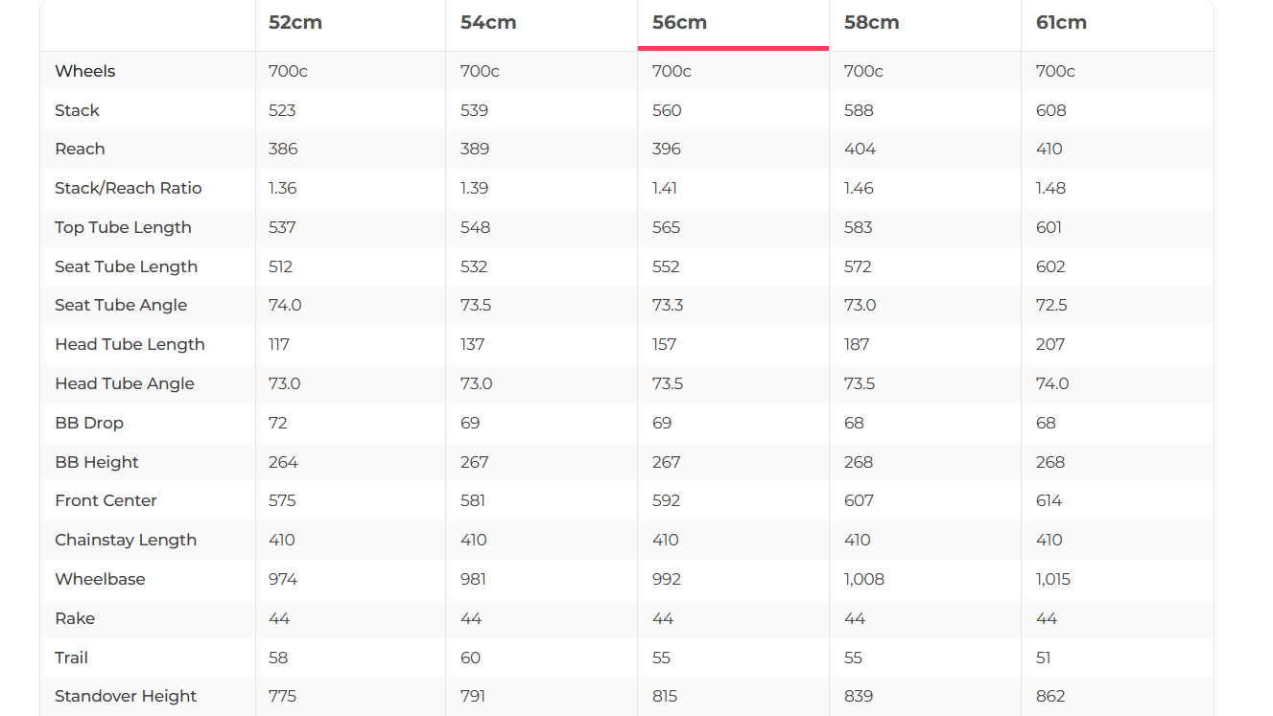This screenshot has width=1273, height=716.
Task: Select the Stack value 560 cell
Action: coord(667,110)
